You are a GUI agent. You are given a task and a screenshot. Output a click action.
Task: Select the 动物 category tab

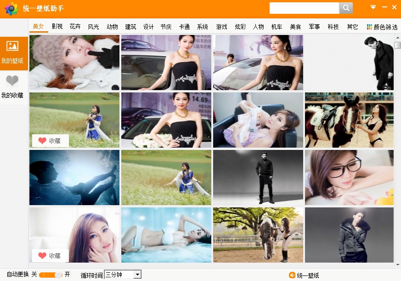coord(112,27)
